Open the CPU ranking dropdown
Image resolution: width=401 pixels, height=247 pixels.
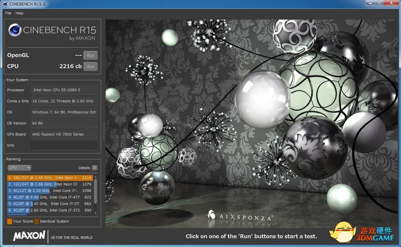19,168
